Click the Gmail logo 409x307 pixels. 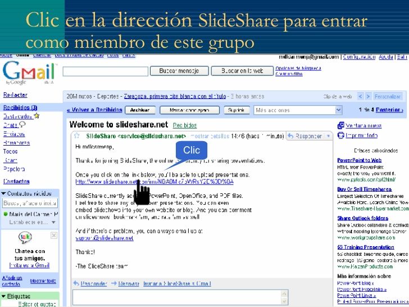29,72
